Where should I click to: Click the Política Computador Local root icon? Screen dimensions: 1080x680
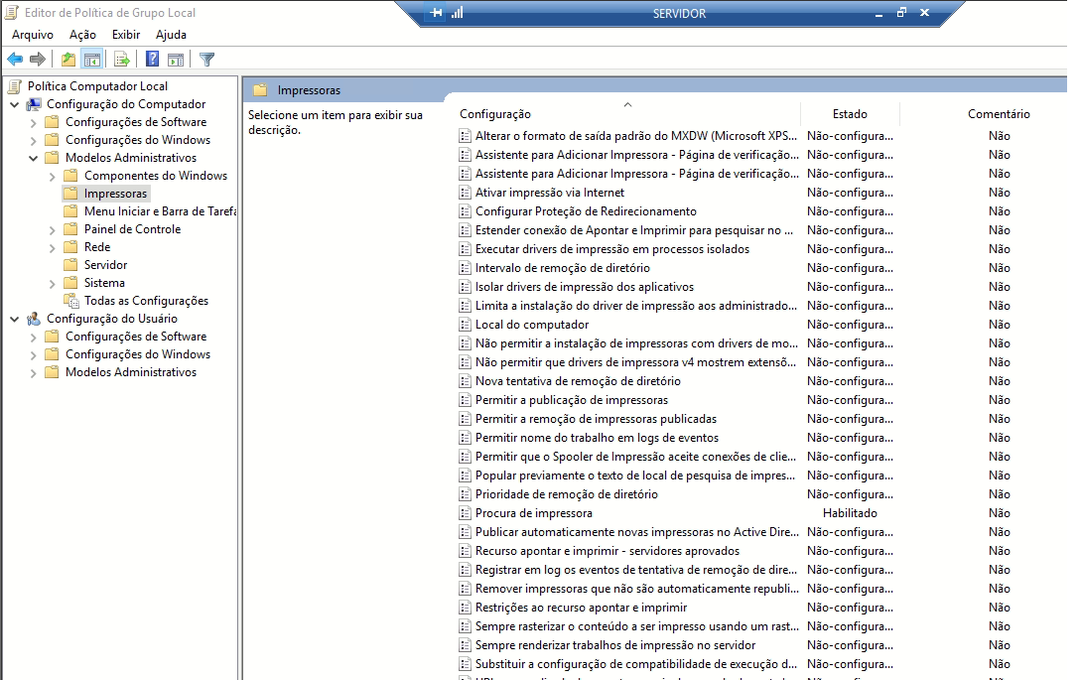click(15, 86)
